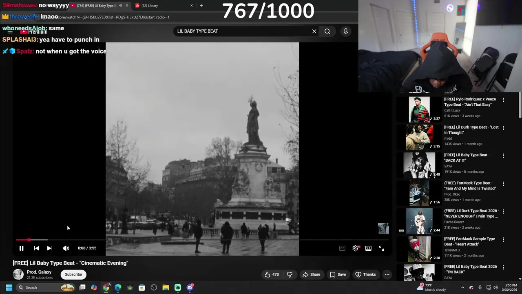This screenshot has height=294, width=522.
Task: Go to the previous video in the playlist
Action: (37, 248)
